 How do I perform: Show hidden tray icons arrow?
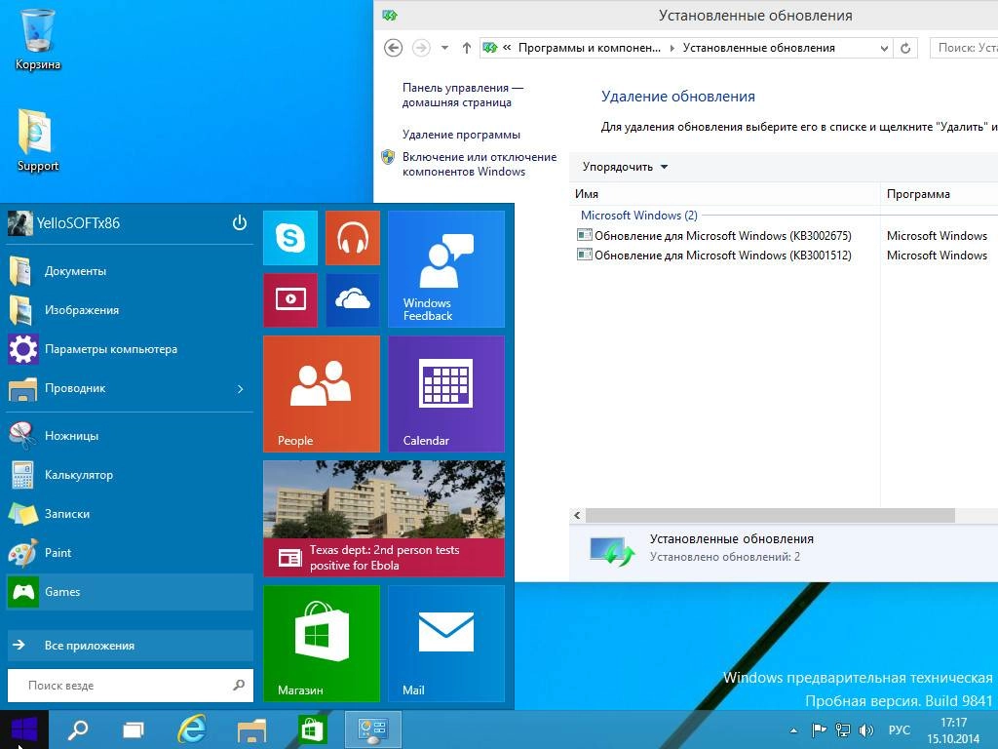coord(793,730)
